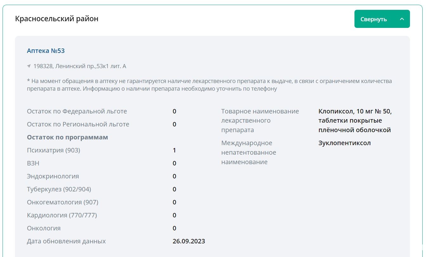
Task: Select the ВЗН program label
Action: tap(33, 163)
